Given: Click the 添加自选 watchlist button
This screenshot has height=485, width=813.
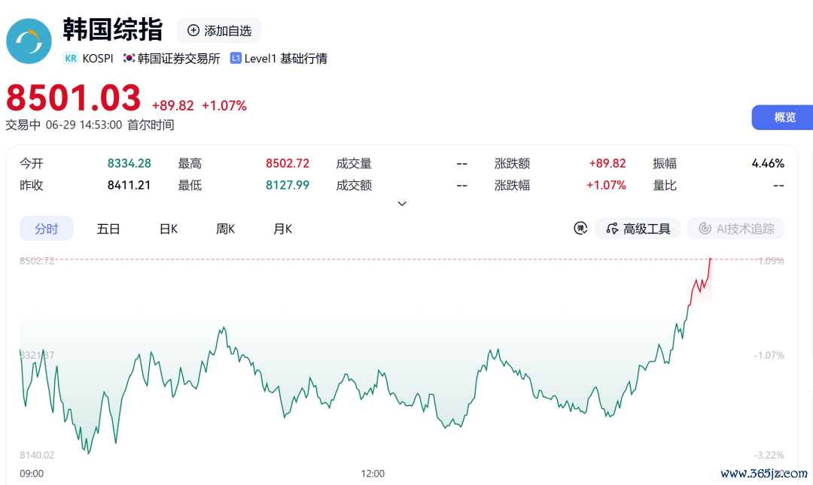Looking at the screenshot, I should (219, 31).
